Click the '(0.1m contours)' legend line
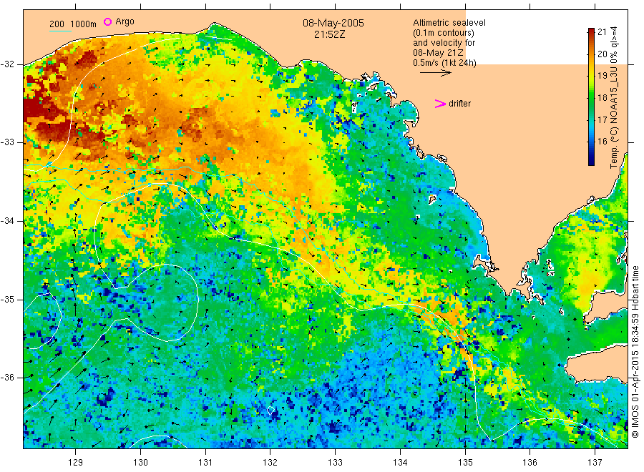Viewport: 644px width, 472px height. click(443, 33)
